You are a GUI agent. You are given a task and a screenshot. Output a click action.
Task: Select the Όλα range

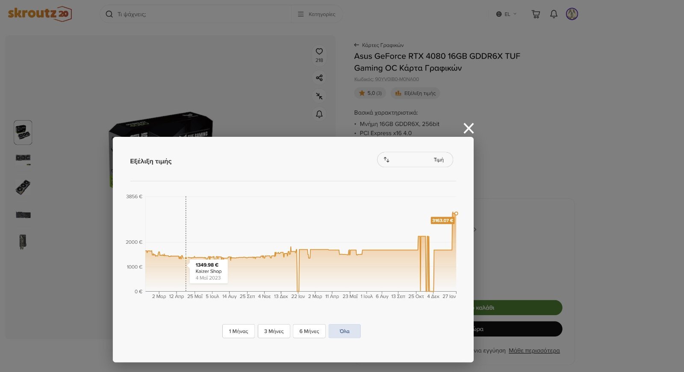[x=345, y=331]
